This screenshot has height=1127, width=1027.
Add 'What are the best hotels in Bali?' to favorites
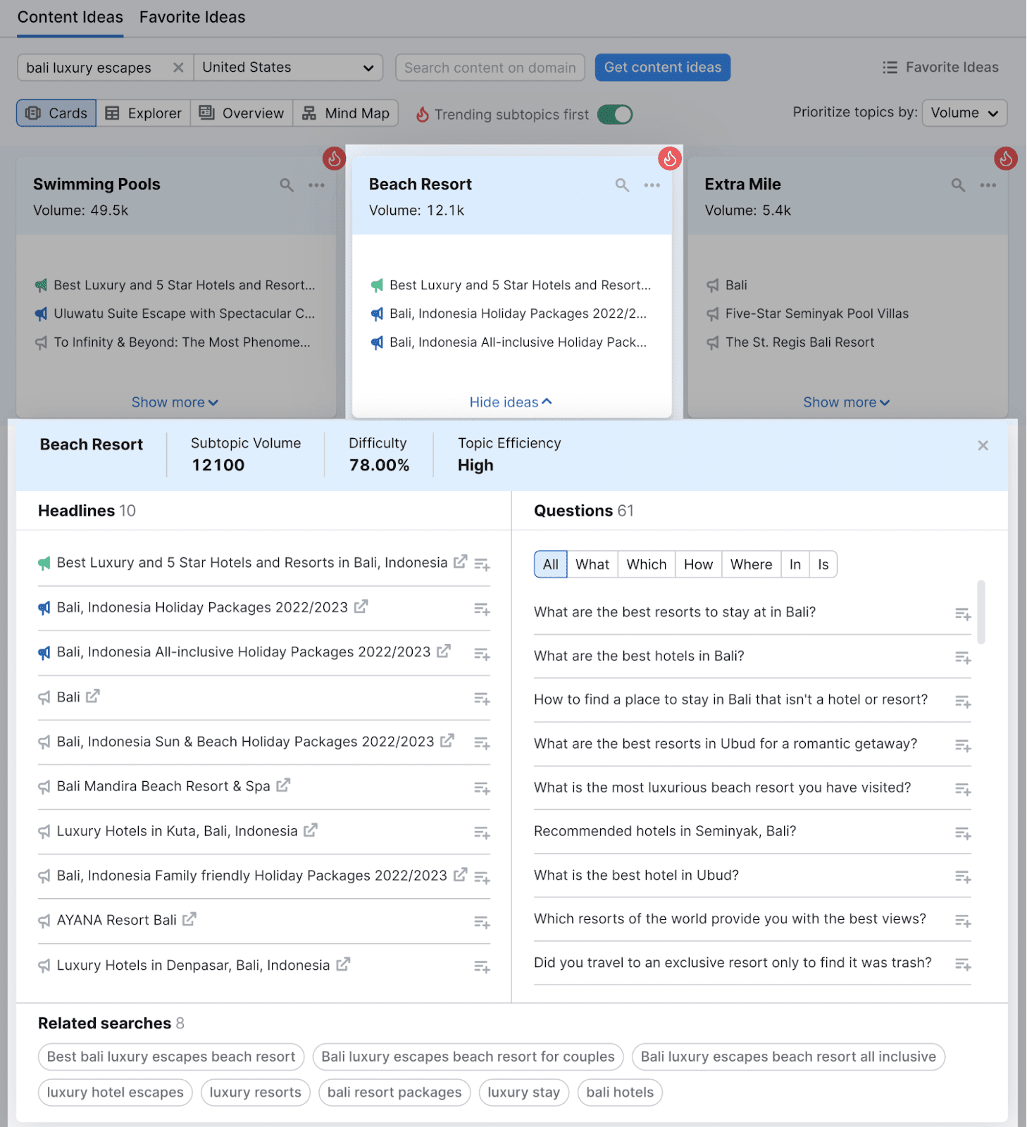coord(962,657)
